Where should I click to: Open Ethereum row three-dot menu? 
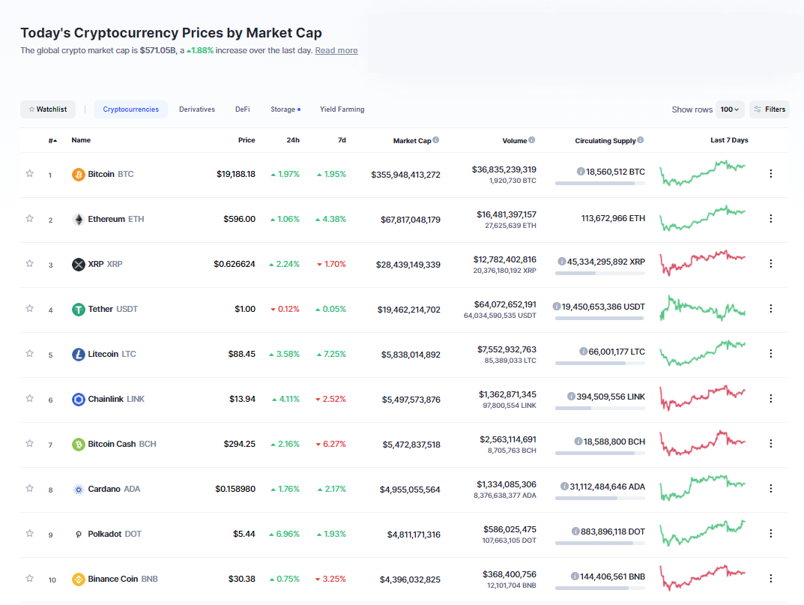(771, 219)
